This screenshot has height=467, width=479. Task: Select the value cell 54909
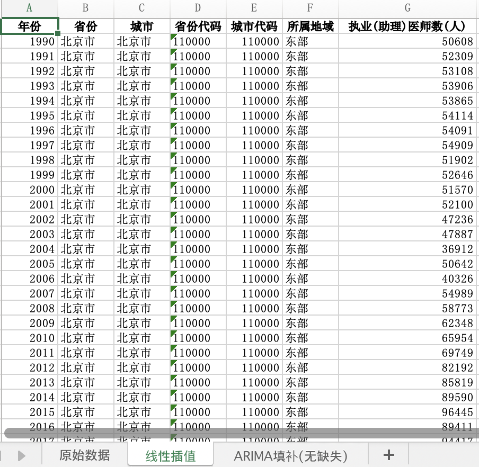click(x=407, y=145)
